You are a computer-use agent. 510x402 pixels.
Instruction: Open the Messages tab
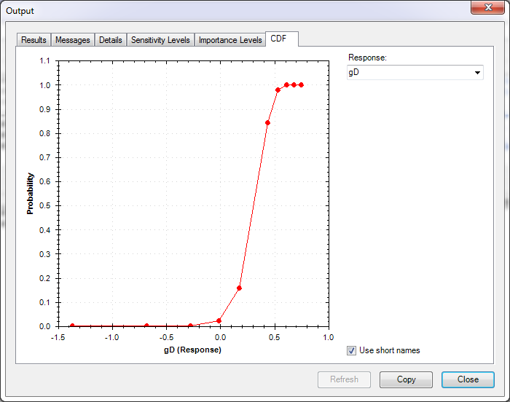[73, 40]
